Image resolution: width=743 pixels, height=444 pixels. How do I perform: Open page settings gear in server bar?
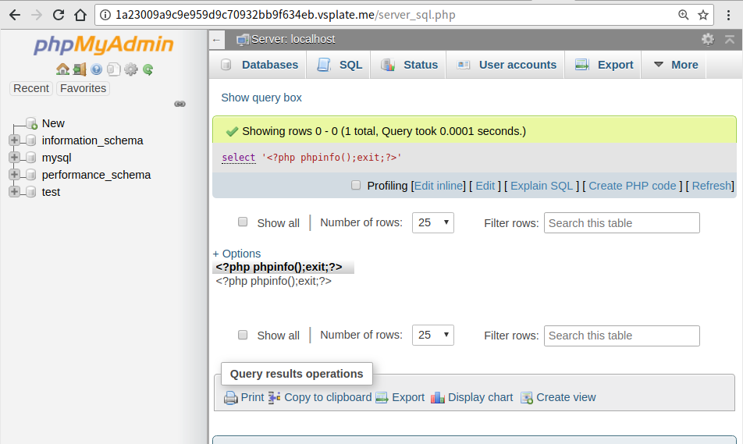[x=708, y=39]
